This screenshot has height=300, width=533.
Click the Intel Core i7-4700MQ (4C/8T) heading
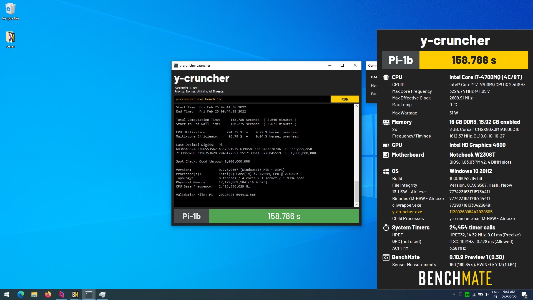[x=486, y=77]
